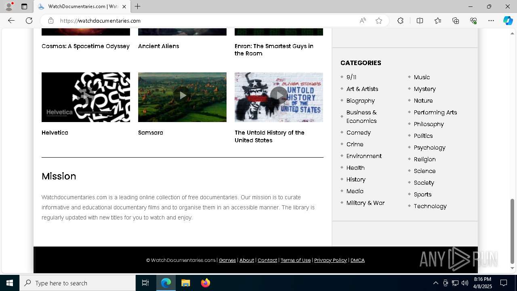The image size is (517, 291).
Task: Open Collections icon
Action: (x=456, y=21)
